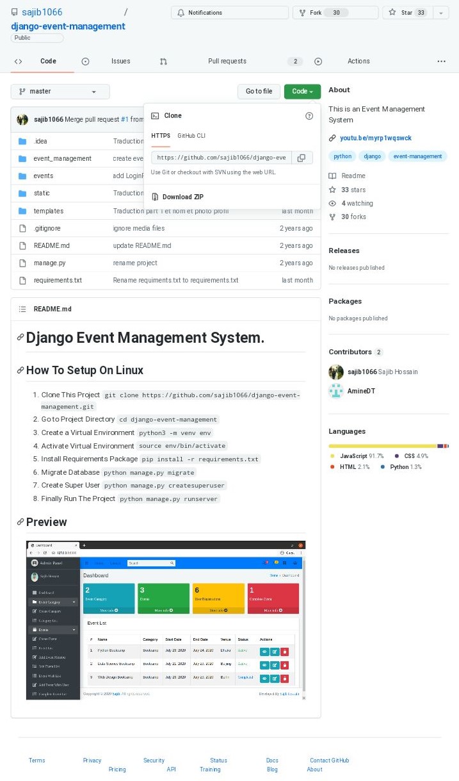Viewport: 459px width, 781px height.
Task: Click the templates folder icon
Action: click(x=22, y=211)
